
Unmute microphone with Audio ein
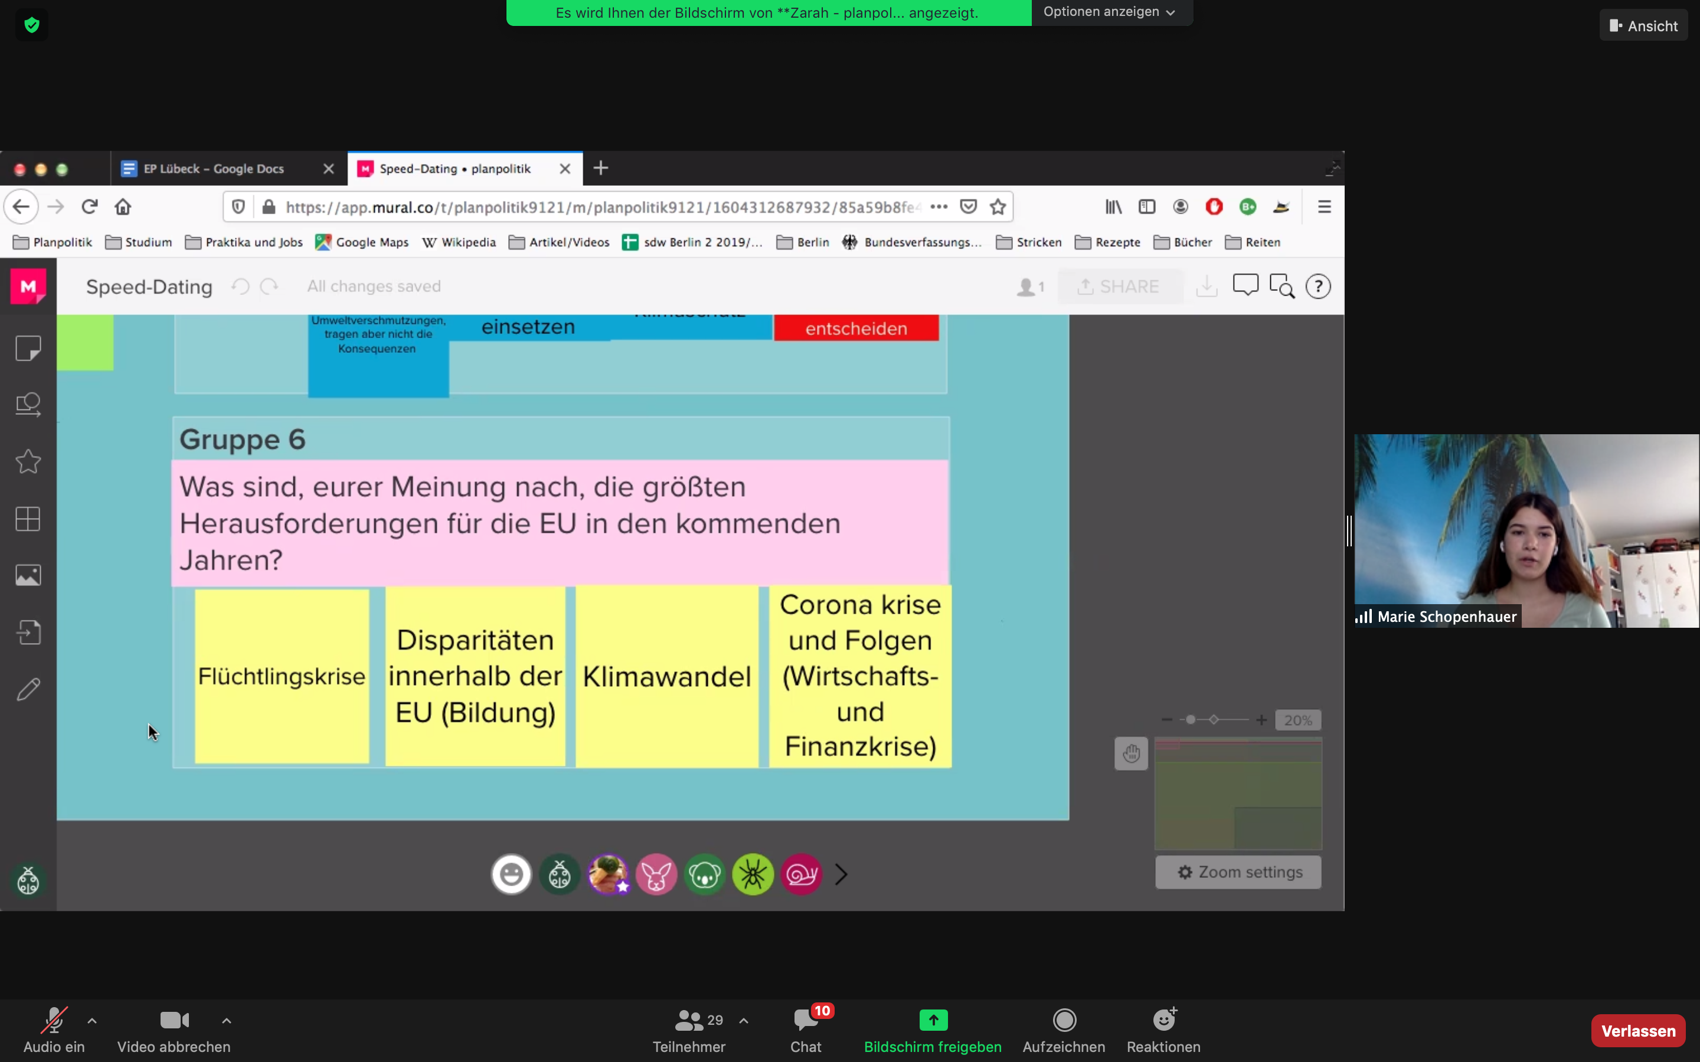54,1030
